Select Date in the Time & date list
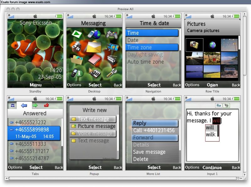Screen dimensions: 251x187 [x=152, y=40]
